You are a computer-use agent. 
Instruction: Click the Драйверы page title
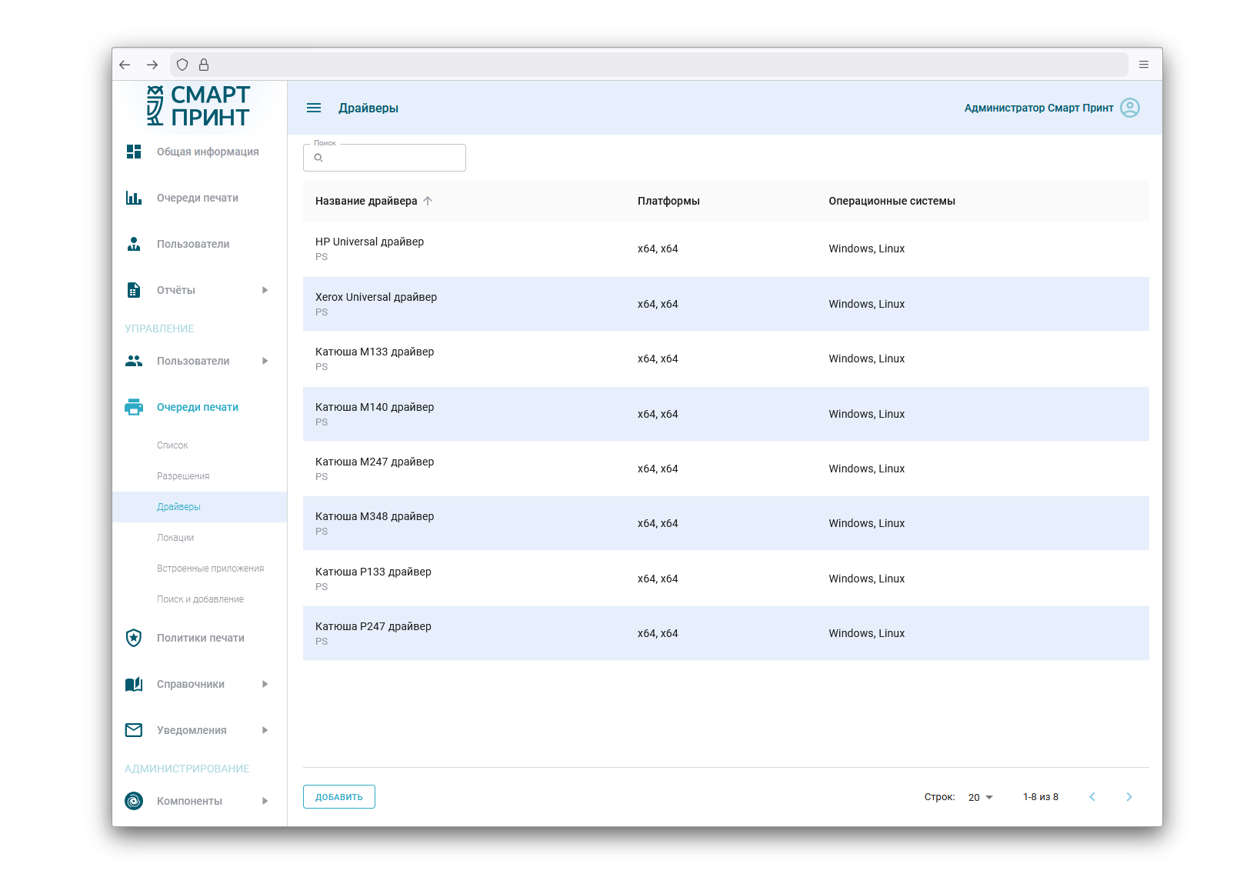(x=368, y=108)
